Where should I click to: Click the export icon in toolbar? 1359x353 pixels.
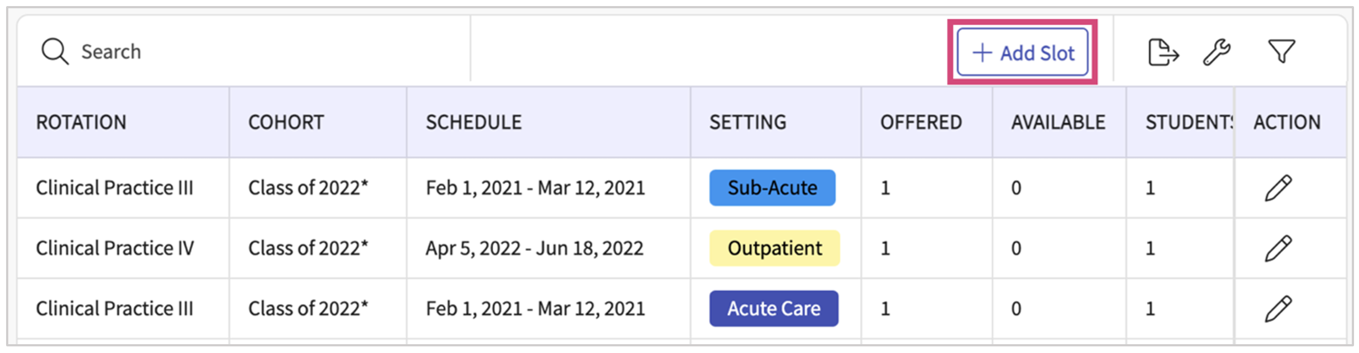1163,52
